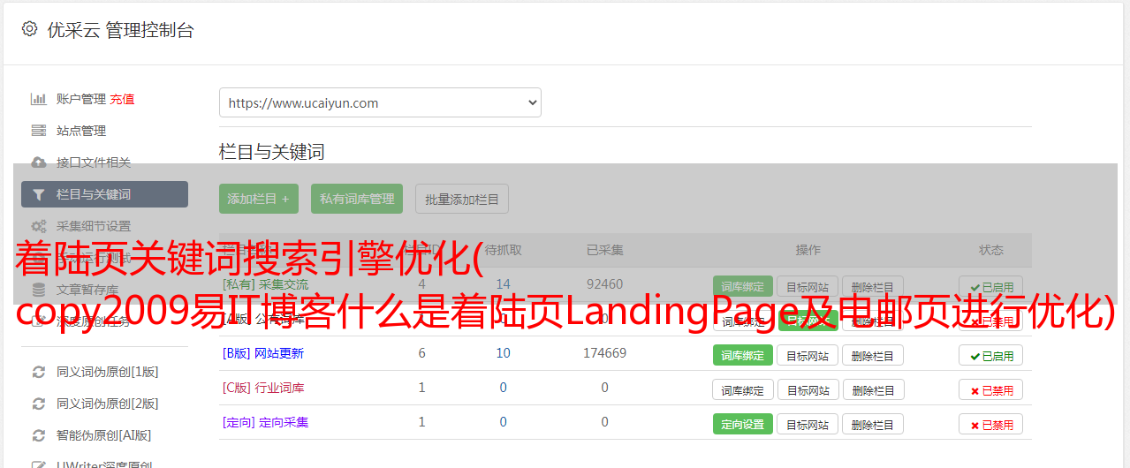Open the [C版] 行业词库 column link
1130x468 pixels.
click(262, 388)
